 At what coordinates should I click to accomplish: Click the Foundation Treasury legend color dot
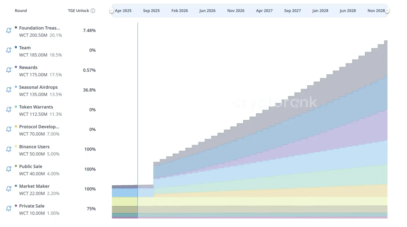pyautogui.click(x=16, y=27)
